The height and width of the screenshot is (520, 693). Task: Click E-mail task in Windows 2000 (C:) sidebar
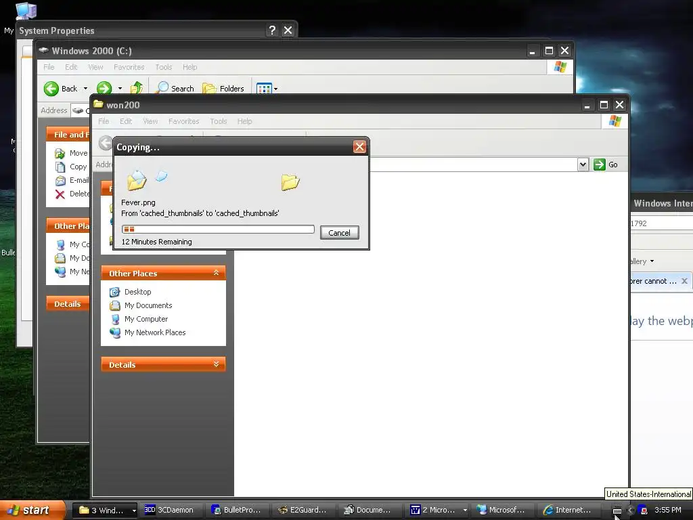(72, 180)
